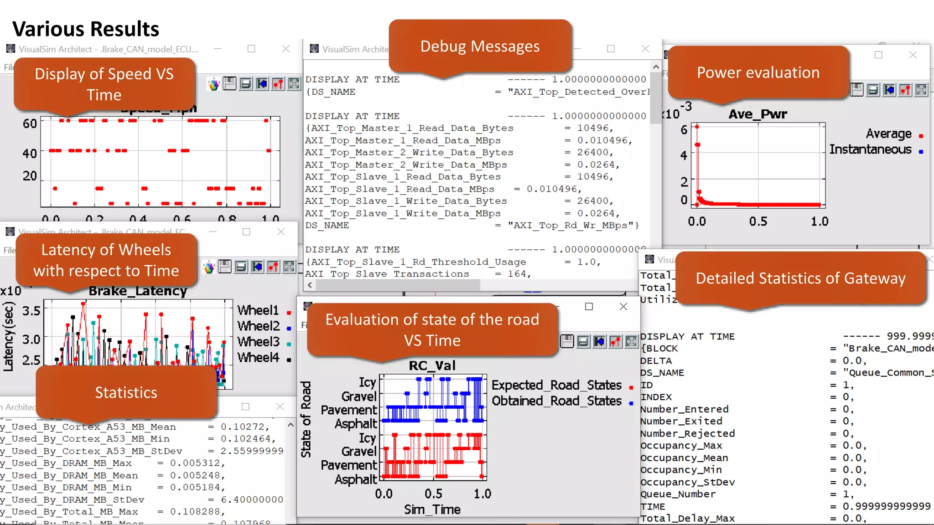Reset axes in RC_Val plot toolbar

click(599, 341)
